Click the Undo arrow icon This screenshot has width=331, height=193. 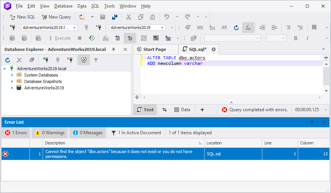[x=167, y=17]
